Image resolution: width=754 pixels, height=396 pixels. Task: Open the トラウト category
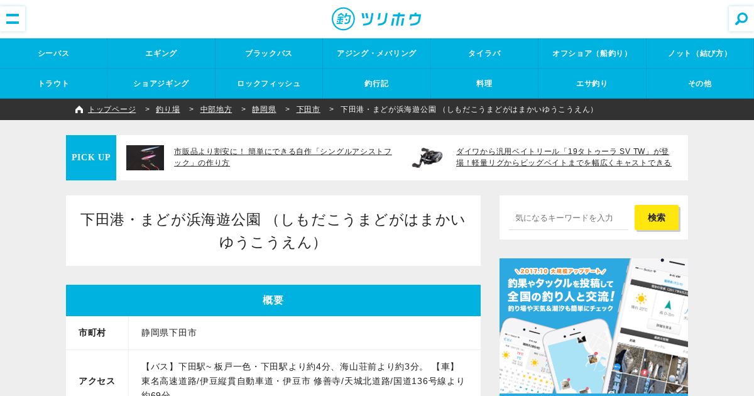[53, 84]
